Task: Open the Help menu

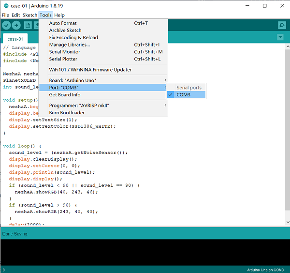Action: pos(59,15)
